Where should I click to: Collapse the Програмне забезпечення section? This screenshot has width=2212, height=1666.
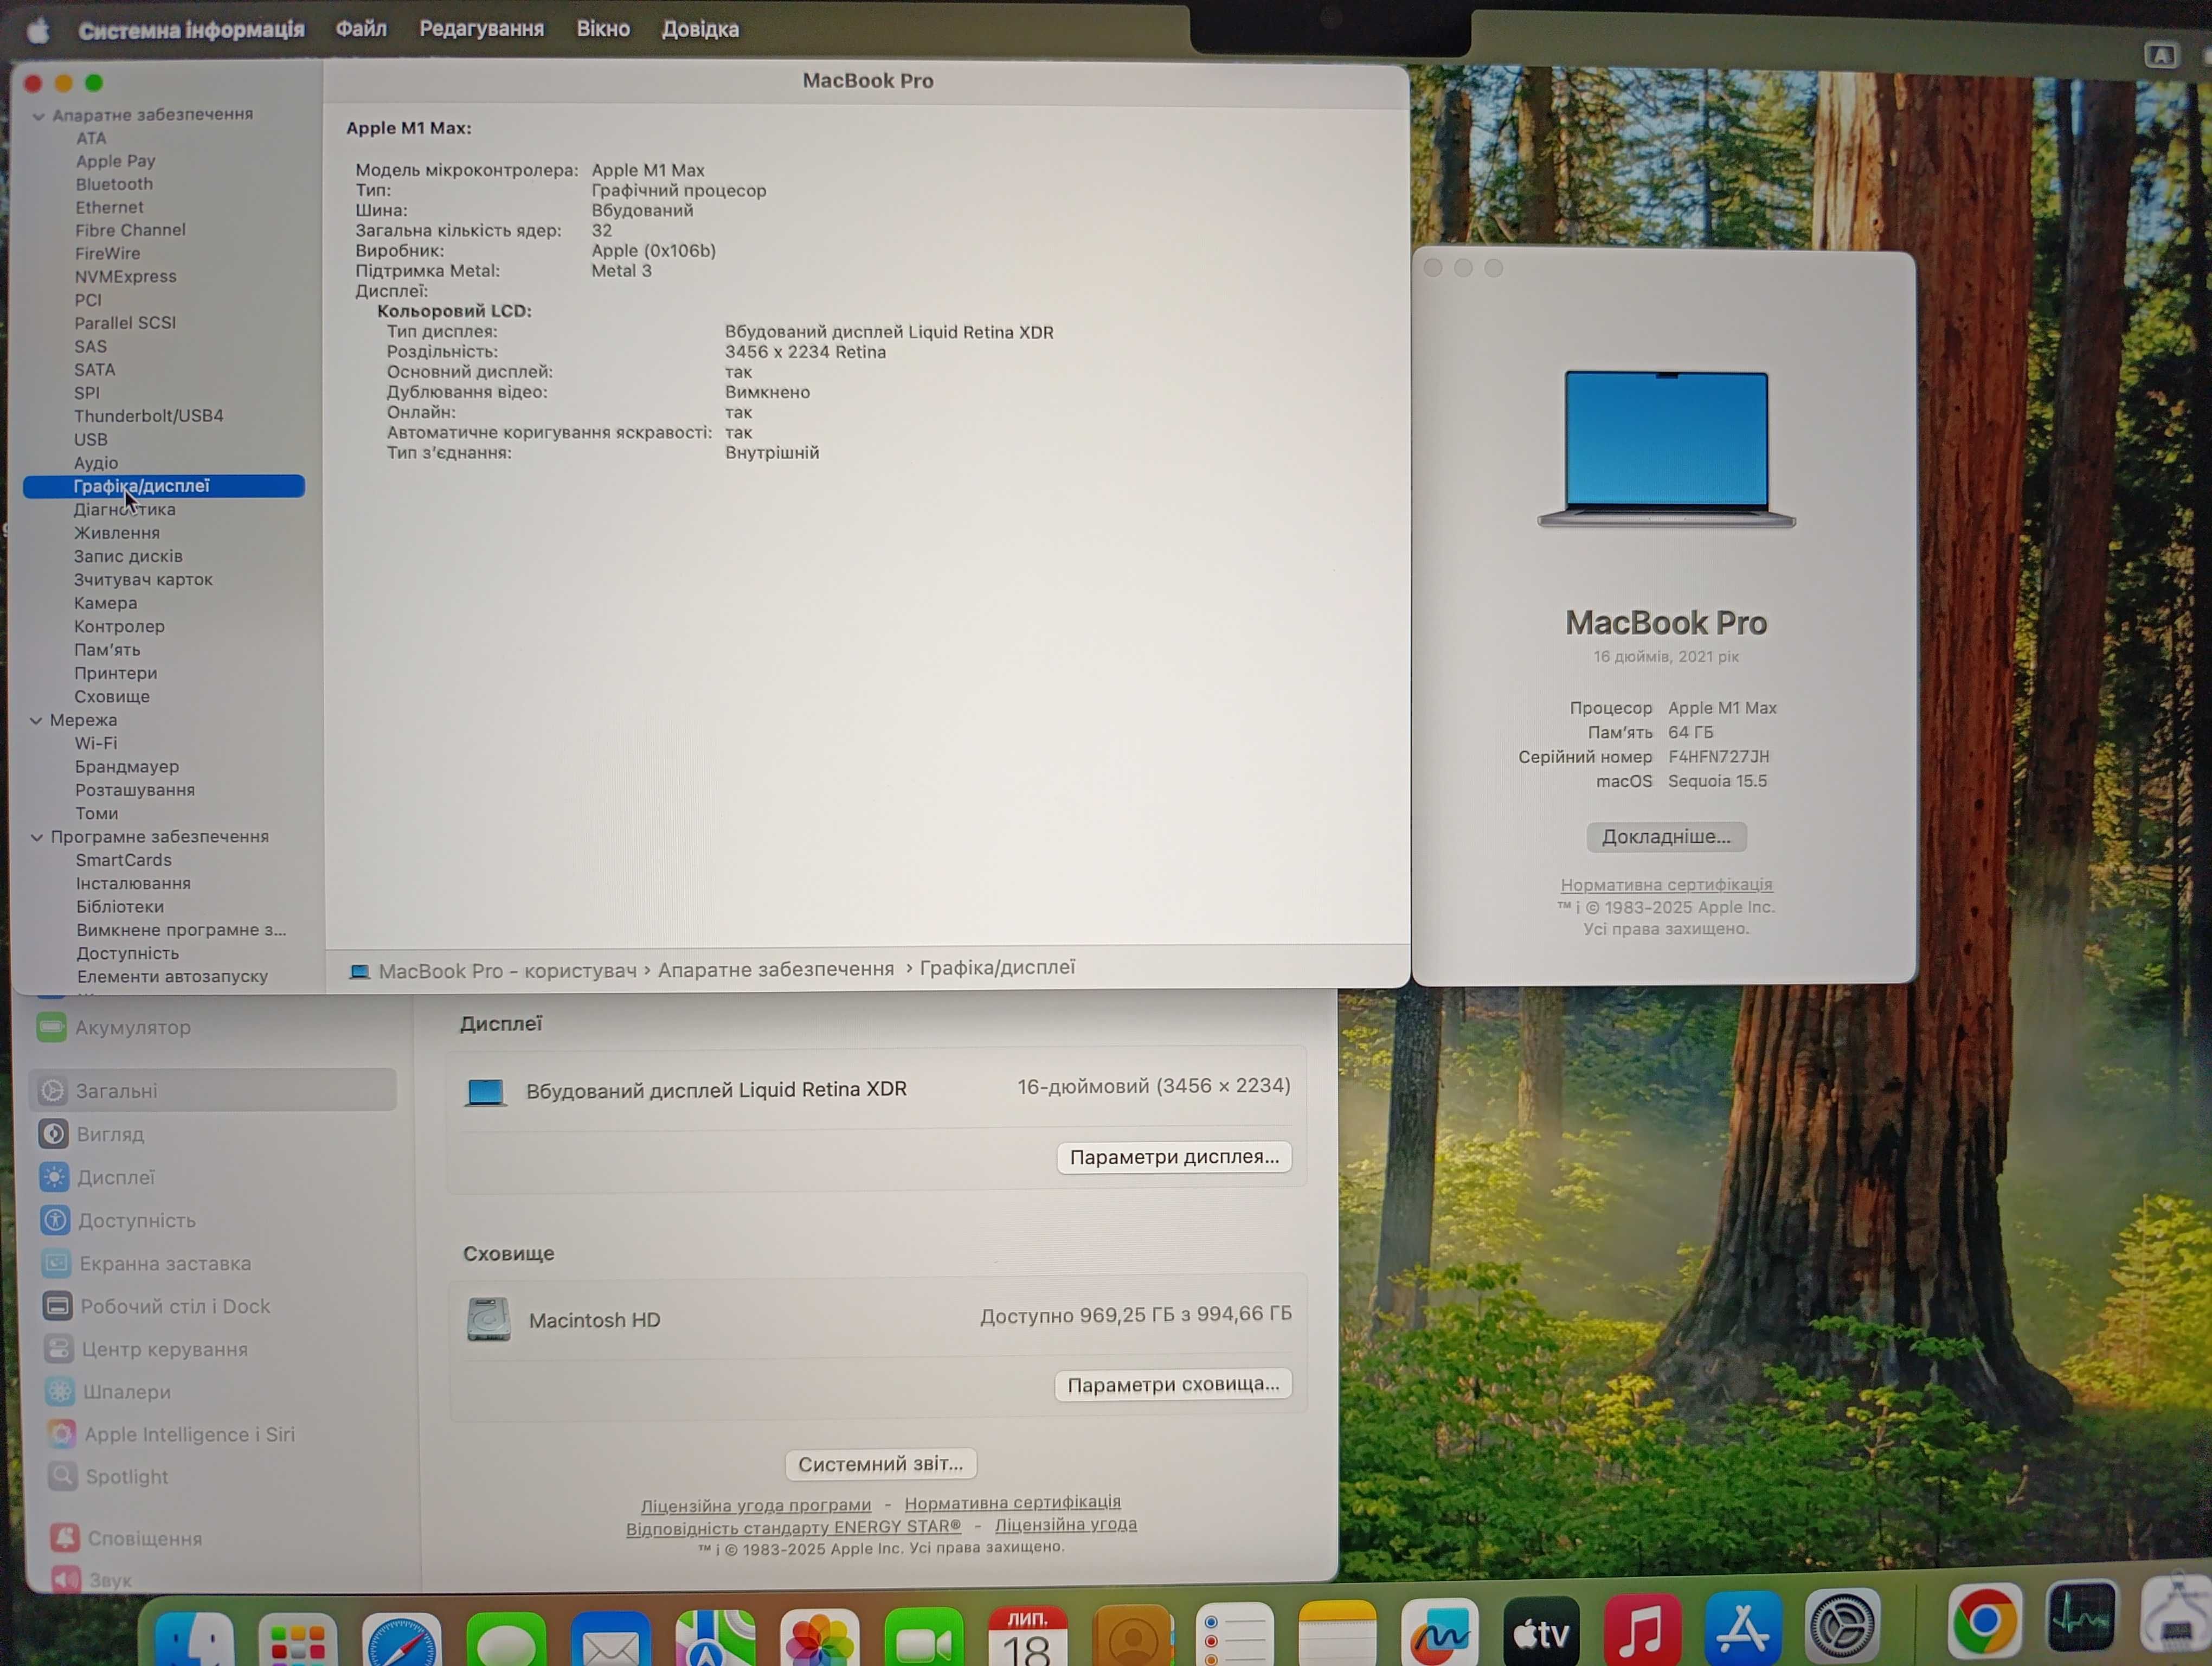point(37,837)
